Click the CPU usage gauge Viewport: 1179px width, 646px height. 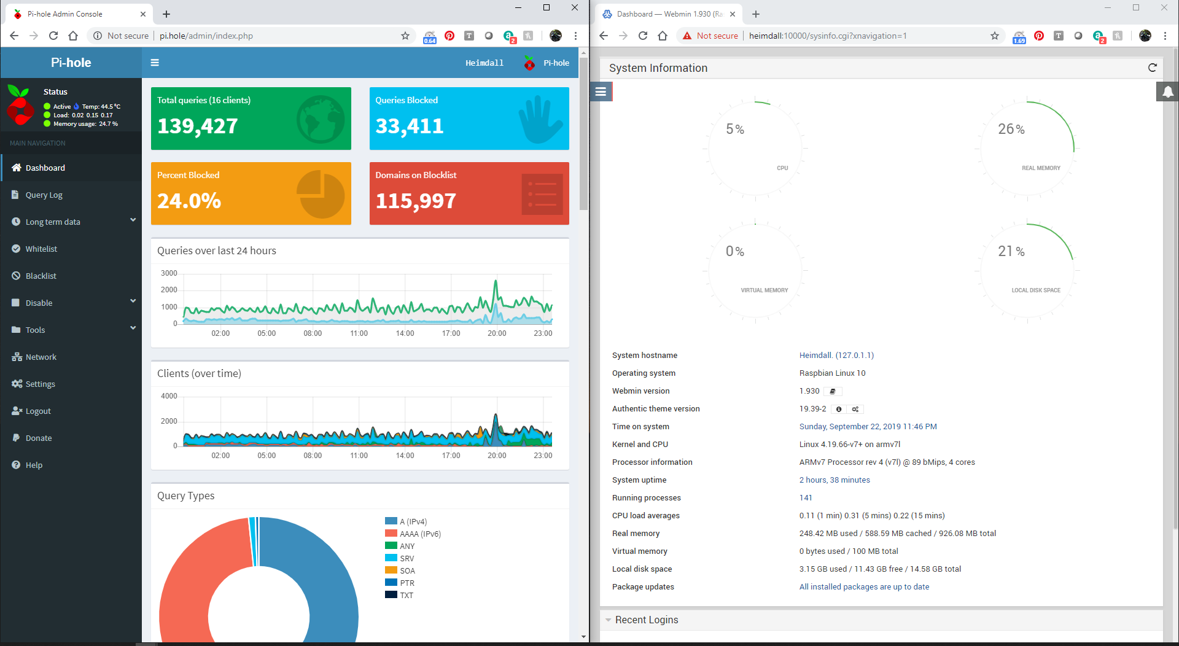[755, 149]
